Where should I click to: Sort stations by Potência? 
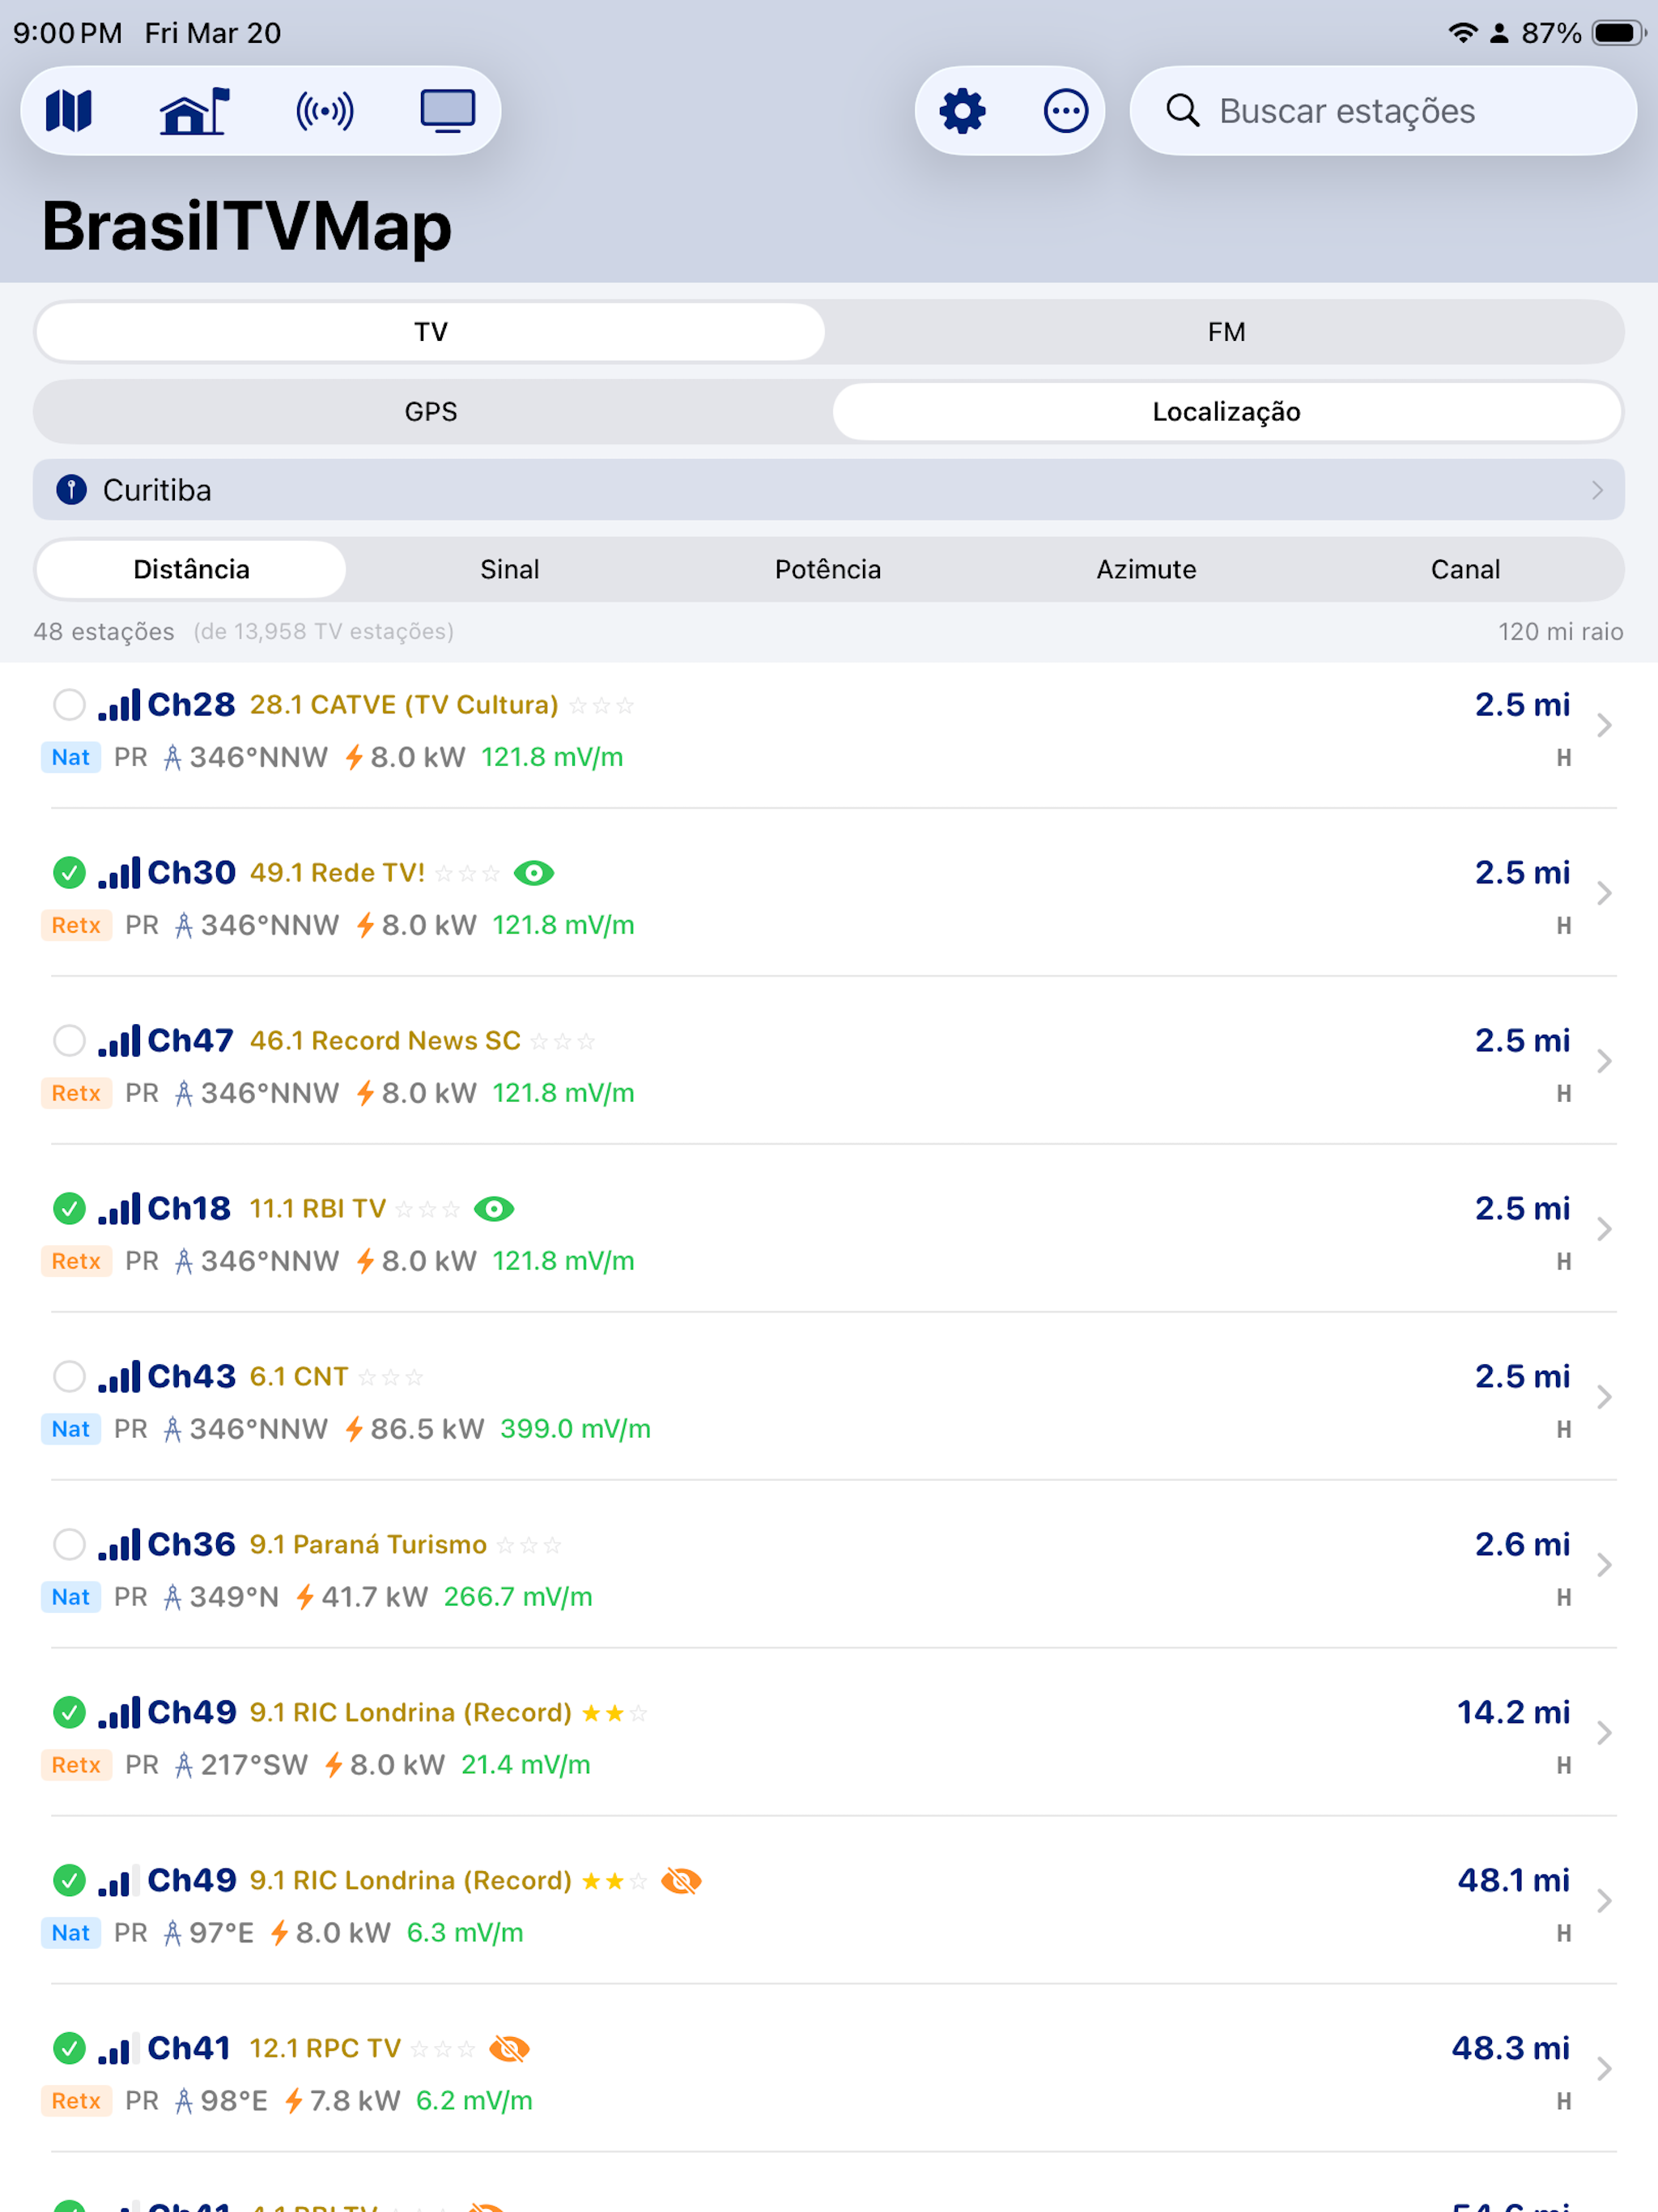coord(828,570)
